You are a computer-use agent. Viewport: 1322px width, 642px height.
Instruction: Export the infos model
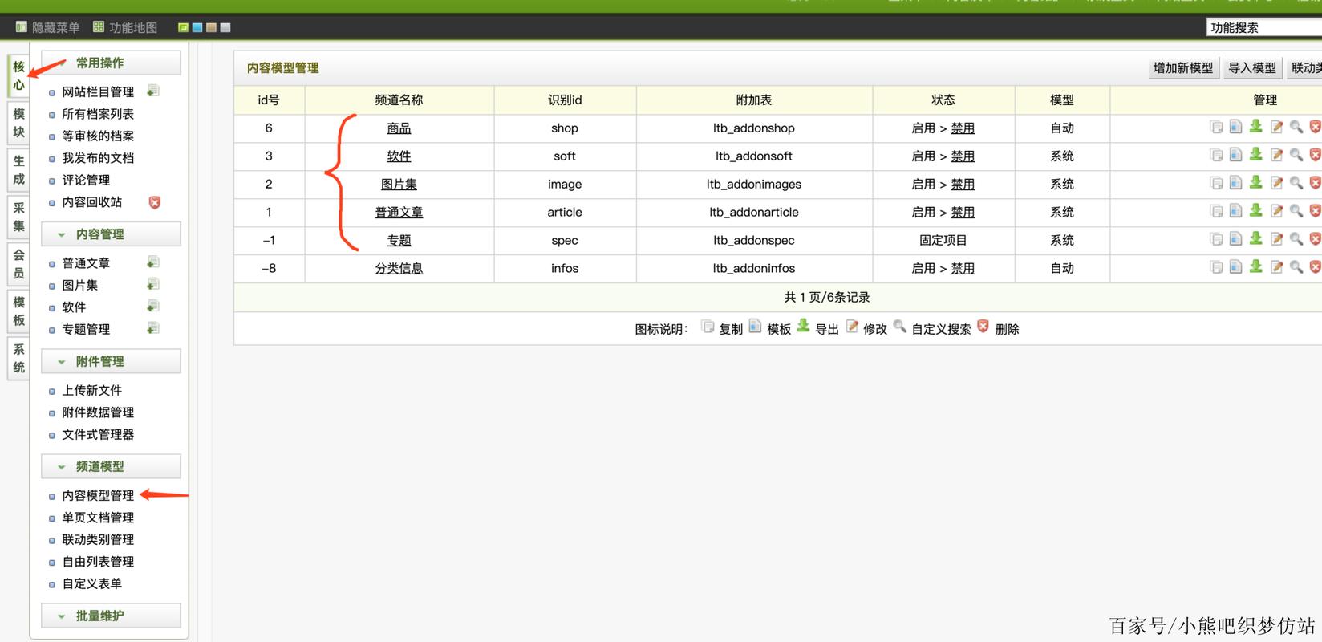1255,267
